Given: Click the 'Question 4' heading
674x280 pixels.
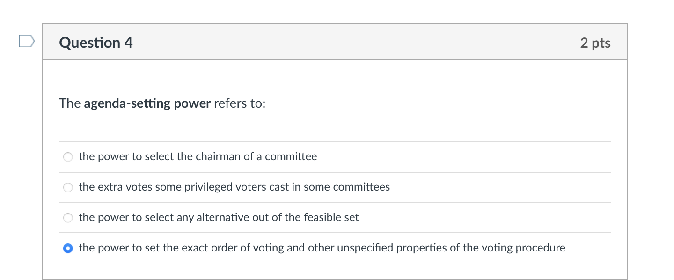Looking at the screenshot, I should 96,43.
